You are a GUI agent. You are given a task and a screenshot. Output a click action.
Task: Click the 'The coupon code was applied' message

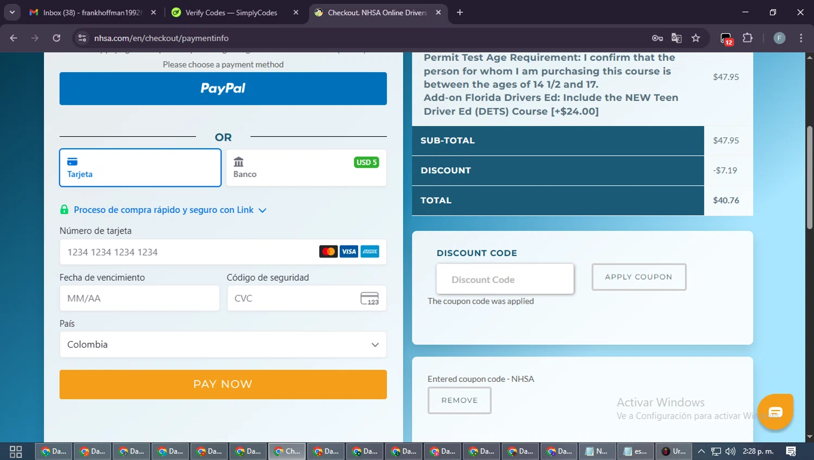[x=481, y=301]
